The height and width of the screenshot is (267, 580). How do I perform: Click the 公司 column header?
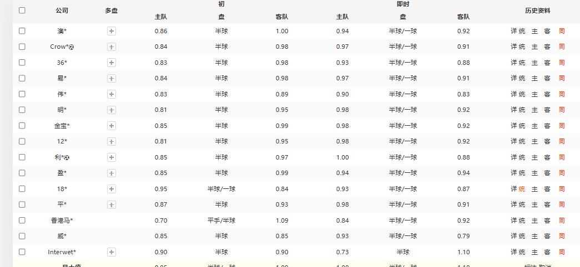pyautogui.click(x=62, y=11)
